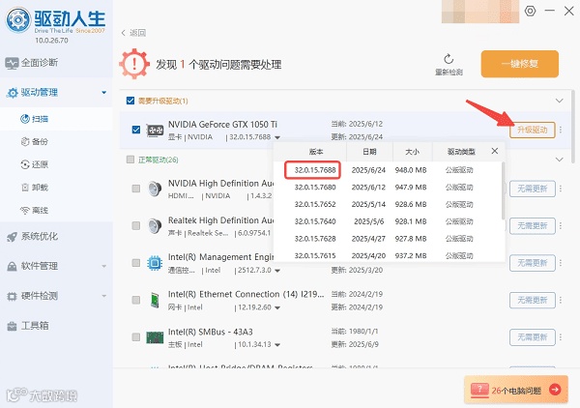Close the driver version list popup

coord(495,151)
